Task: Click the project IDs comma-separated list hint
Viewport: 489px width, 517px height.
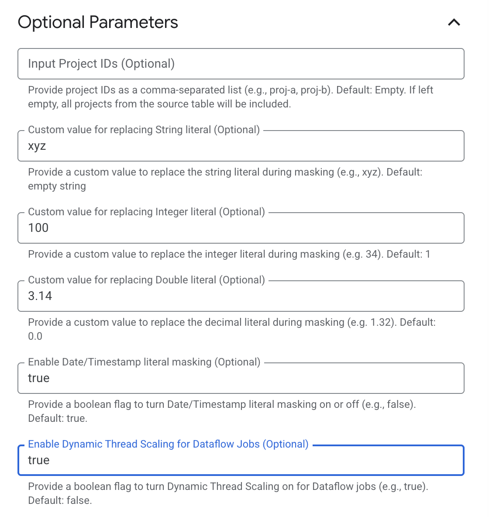Action: 230,97
